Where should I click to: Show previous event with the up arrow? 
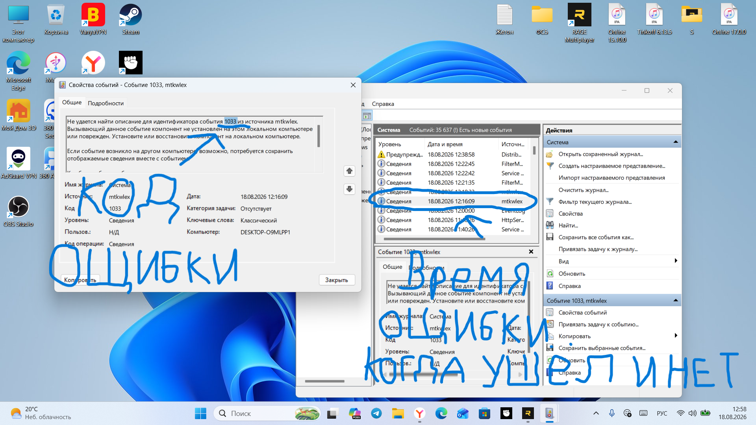pyautogui.click(x=349, y=171)
